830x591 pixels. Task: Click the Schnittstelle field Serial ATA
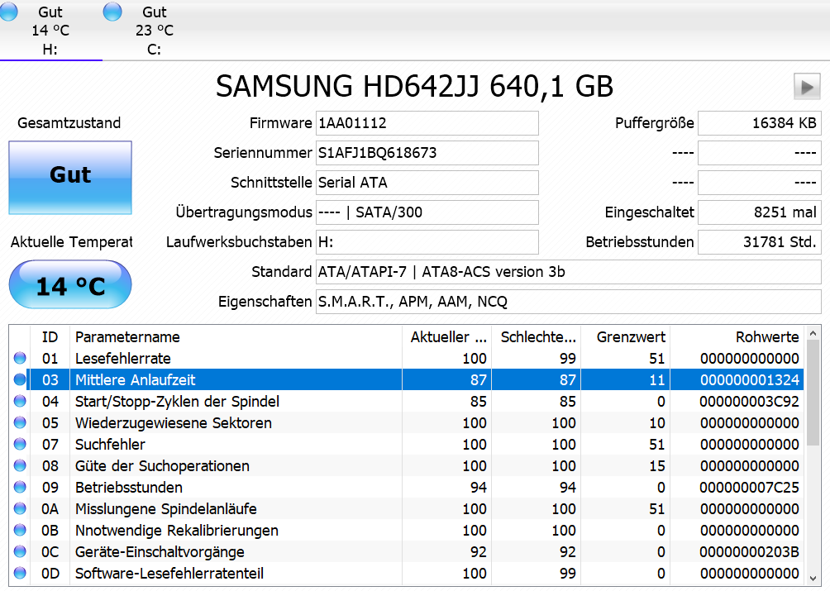[427, 183]
